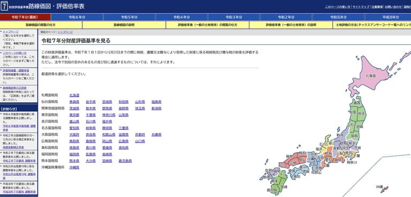Click the 札幌国税局 bureau label

[50, 95]
